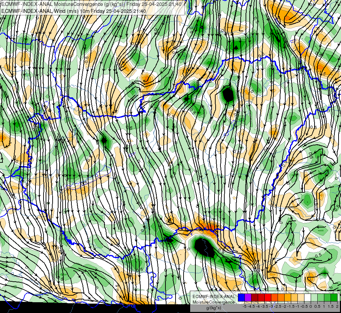
Task: Click the red-orange swatch between -3 and -2.5
Action: [x=274, y=298]
